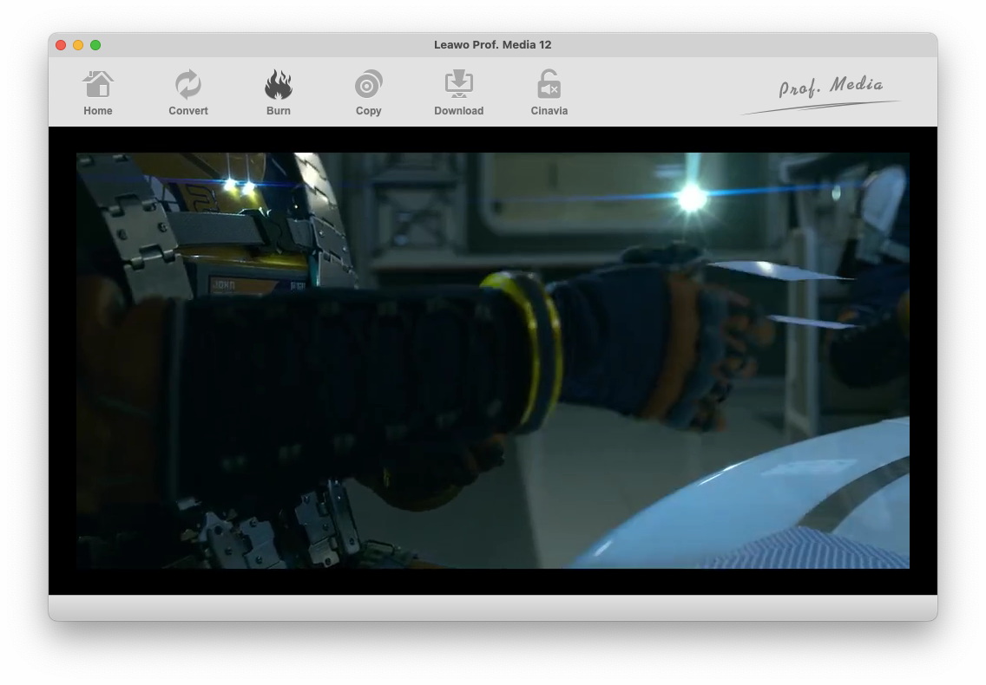The width and height of the screenshot is (986, 685).
Task: Close the Leawo Prof. Media window
Action: click(x=61, y=44)
